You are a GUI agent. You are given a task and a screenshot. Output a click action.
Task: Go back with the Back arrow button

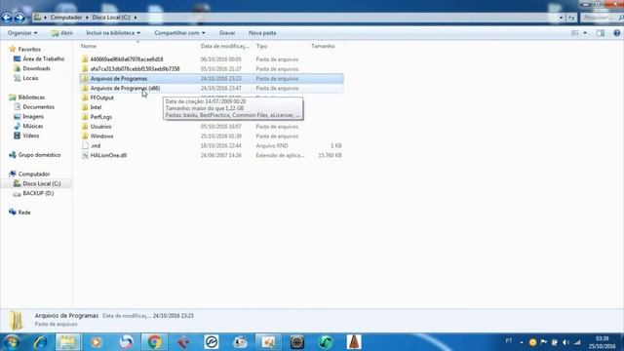(7, 18)
